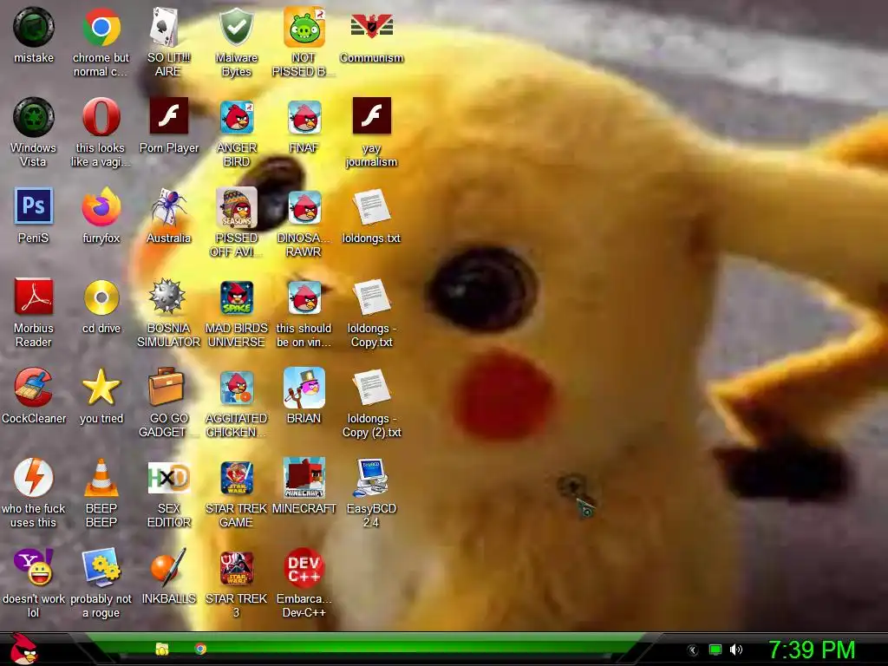888x666 pixels.
Task: Open 'BOSNIA SIMULATOR' minesweeper icon
Action: (x=168, y=297)
